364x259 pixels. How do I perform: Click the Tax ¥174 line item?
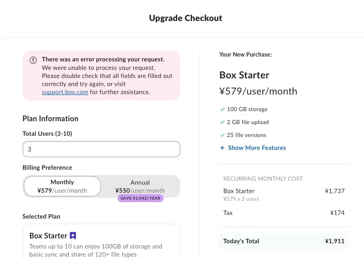[284, 213]
